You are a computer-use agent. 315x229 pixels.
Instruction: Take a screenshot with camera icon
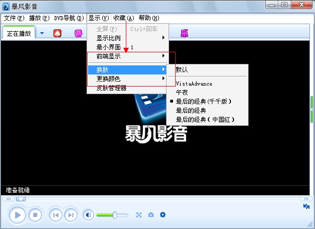tap(151, 215)
